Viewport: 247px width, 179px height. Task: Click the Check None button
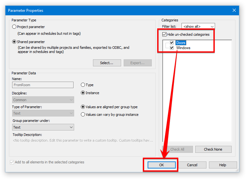click(x=213, y=149)
